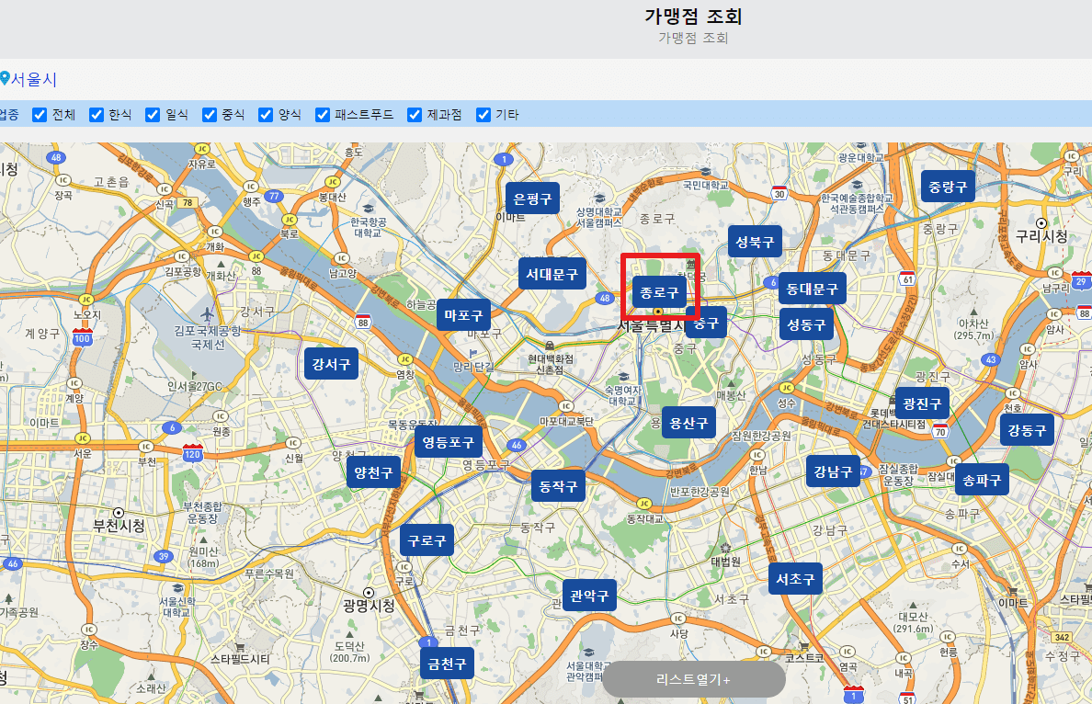Screen dimensions: 1092x704
Task: Click the 마포구 district marker
Action: (465, 314)
